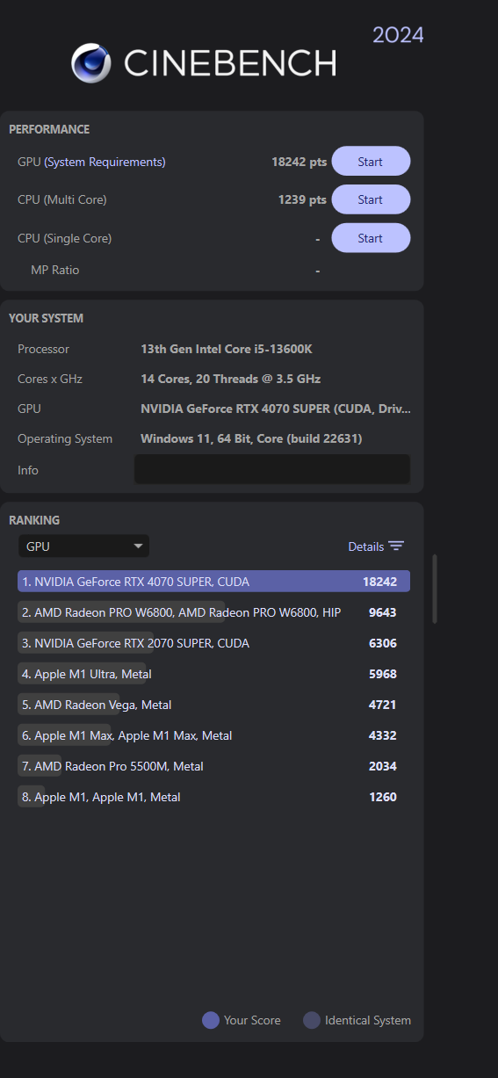This screenshot has height=1078, width=498.
Task: Select AMD Radeon PRO W6800 ranking row
Action: 213,612
